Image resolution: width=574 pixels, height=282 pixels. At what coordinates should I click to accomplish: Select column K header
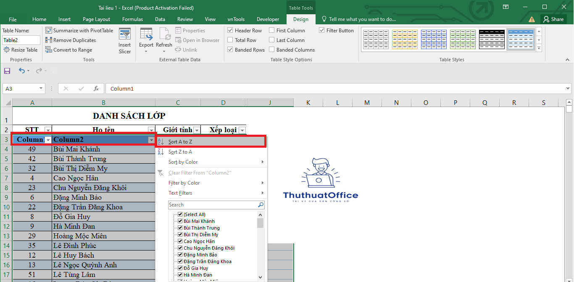coord(308,103)
